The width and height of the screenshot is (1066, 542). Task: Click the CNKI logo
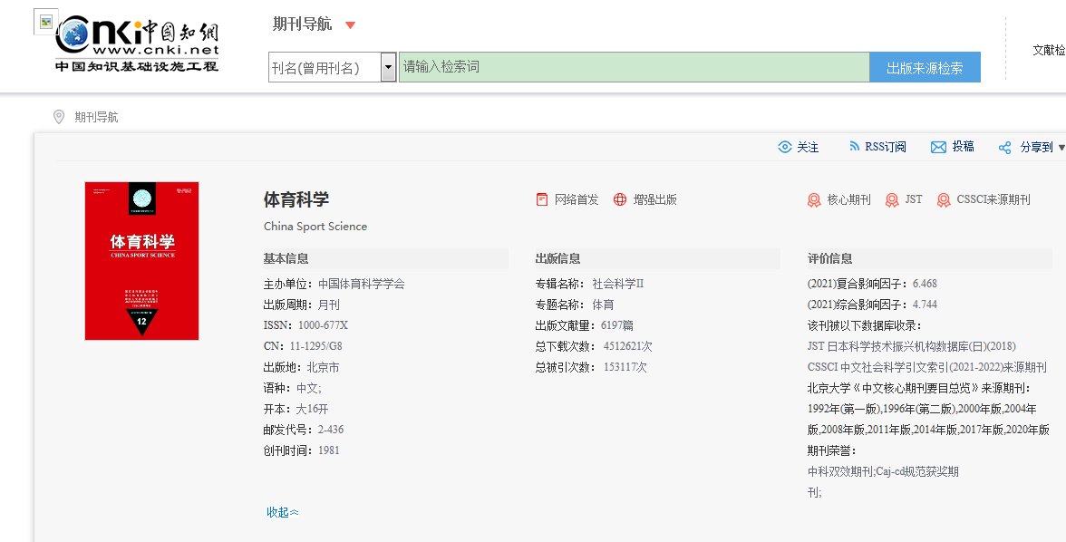point(138,44)
